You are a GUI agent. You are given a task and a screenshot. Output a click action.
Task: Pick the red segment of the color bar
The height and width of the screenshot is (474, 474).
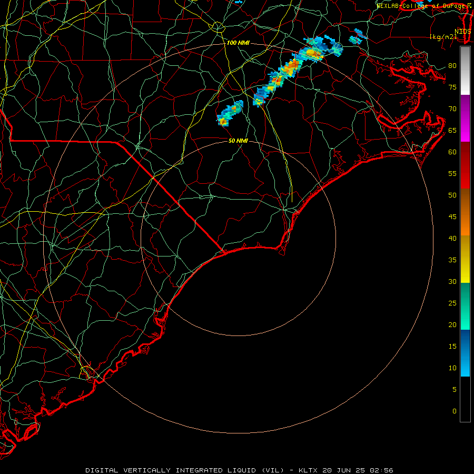465,165
